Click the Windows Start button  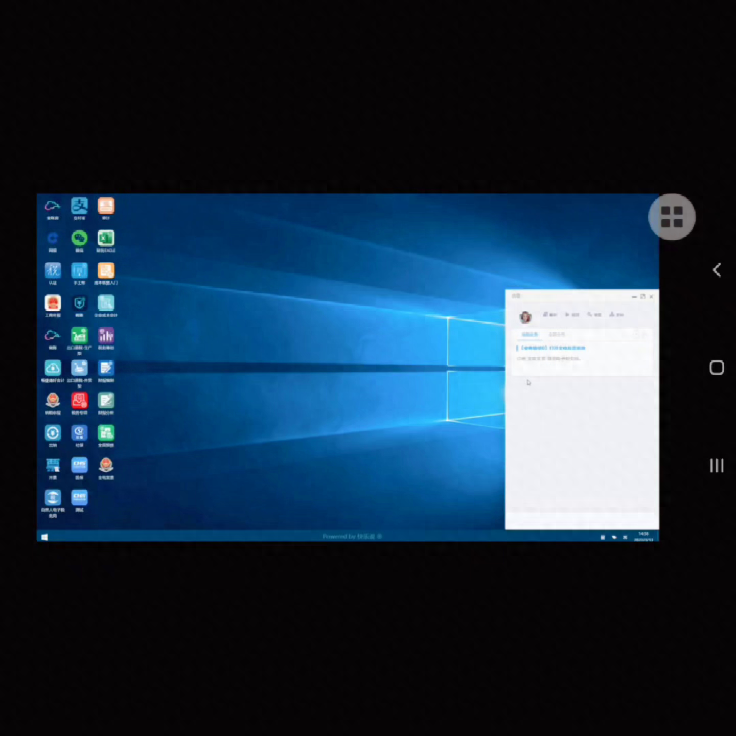click(x=44, y=537)
